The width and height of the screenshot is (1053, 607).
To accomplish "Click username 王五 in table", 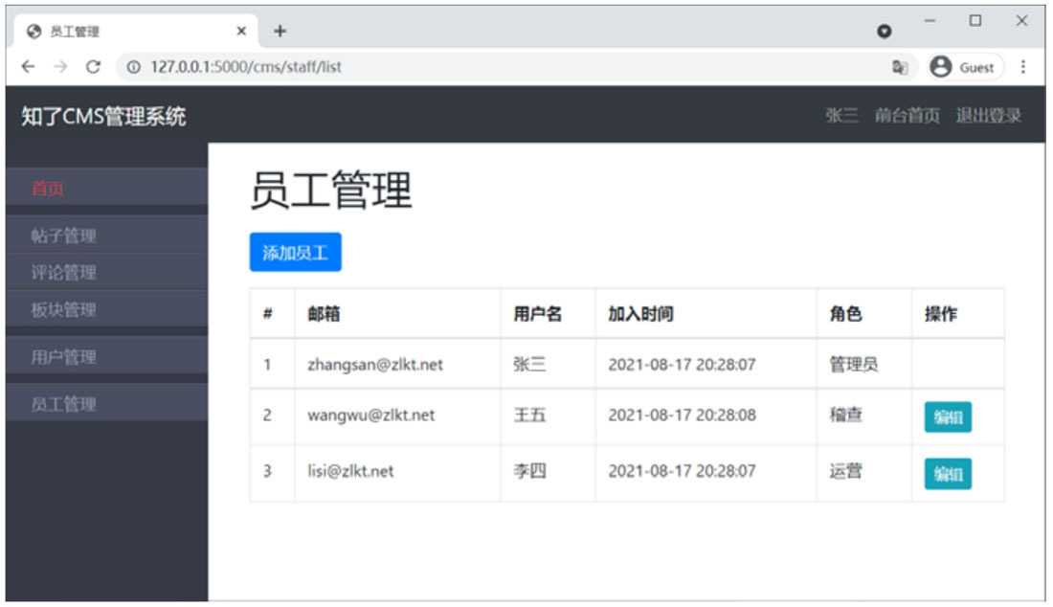I will [529, 415].
